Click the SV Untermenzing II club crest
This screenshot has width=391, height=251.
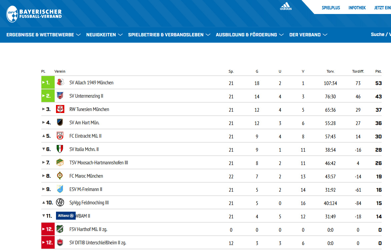pos(60,96)
